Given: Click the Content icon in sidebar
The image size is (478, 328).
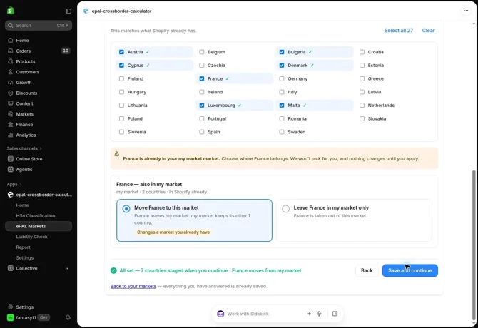Looking at the screenshot, I should pos(11,103).
